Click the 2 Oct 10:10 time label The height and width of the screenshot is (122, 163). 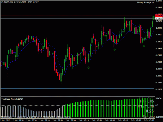(83, 120)
